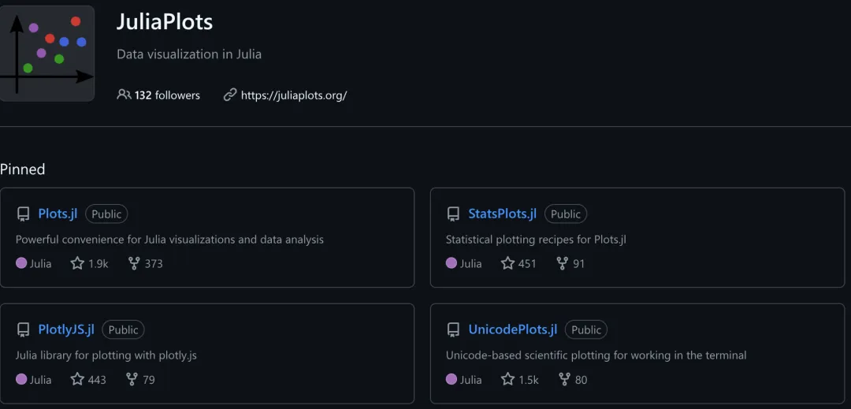851x409 pixels.
Task: Click the people icon beside followers
Action: tap(124, 95)
